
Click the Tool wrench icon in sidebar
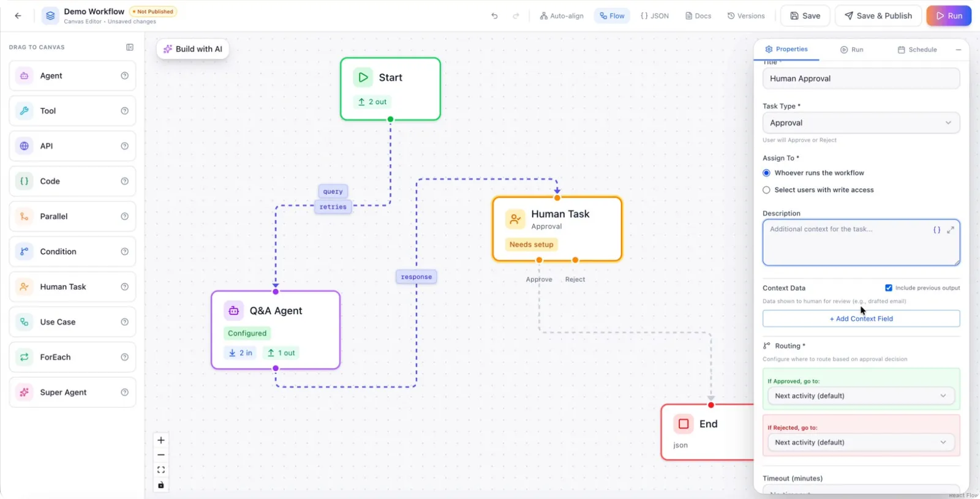[24, 111]
